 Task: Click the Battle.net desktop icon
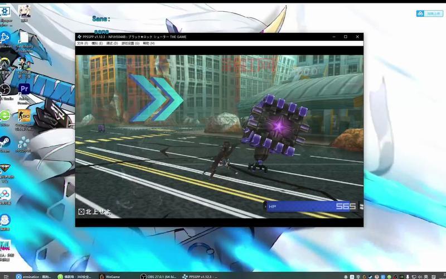point(5,39)
